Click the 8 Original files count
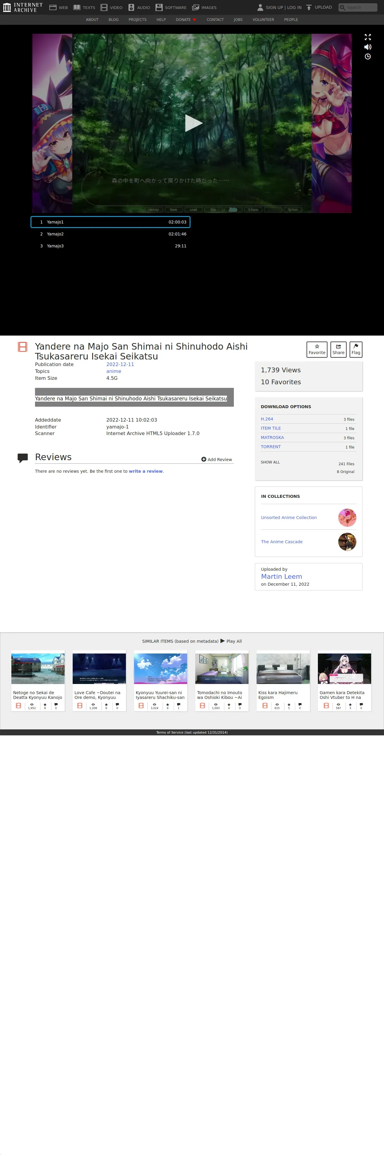Screen dimensions: 384x1157 click(345, 472)
